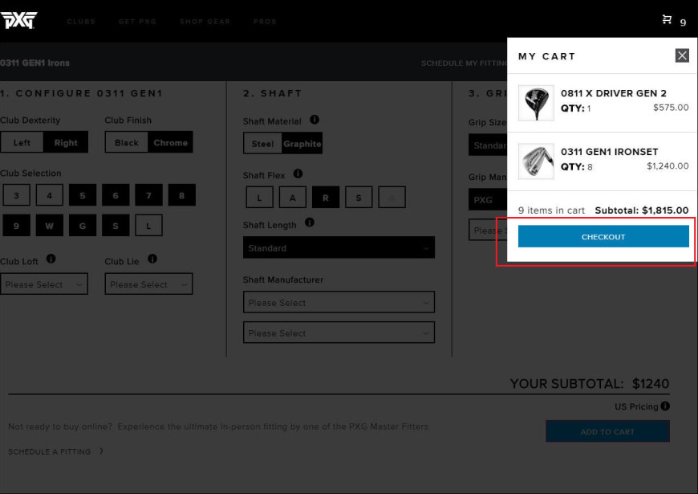The width and height of the screenshot is (698, 494).
Task: Toggle club 5 in Club Selection
Action: [x=83, y=195]
